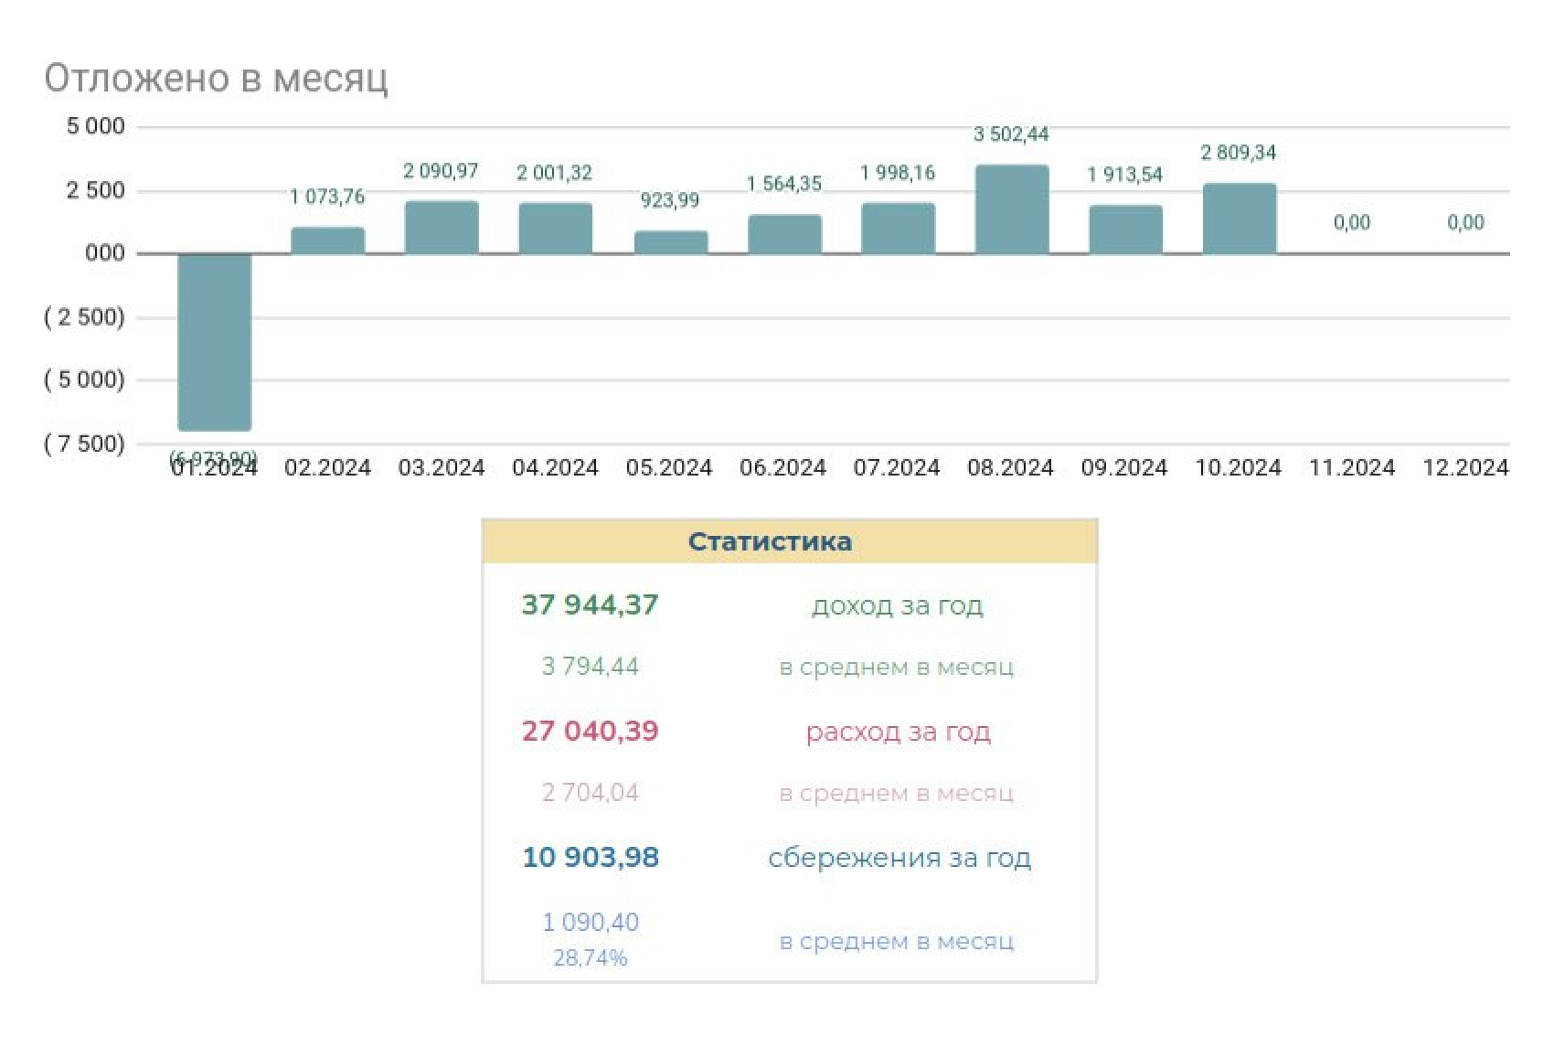1554x1048 pixels.
Task: Click 'в среднем в месяц' beside 2 704,04
Action: [897, 794]
